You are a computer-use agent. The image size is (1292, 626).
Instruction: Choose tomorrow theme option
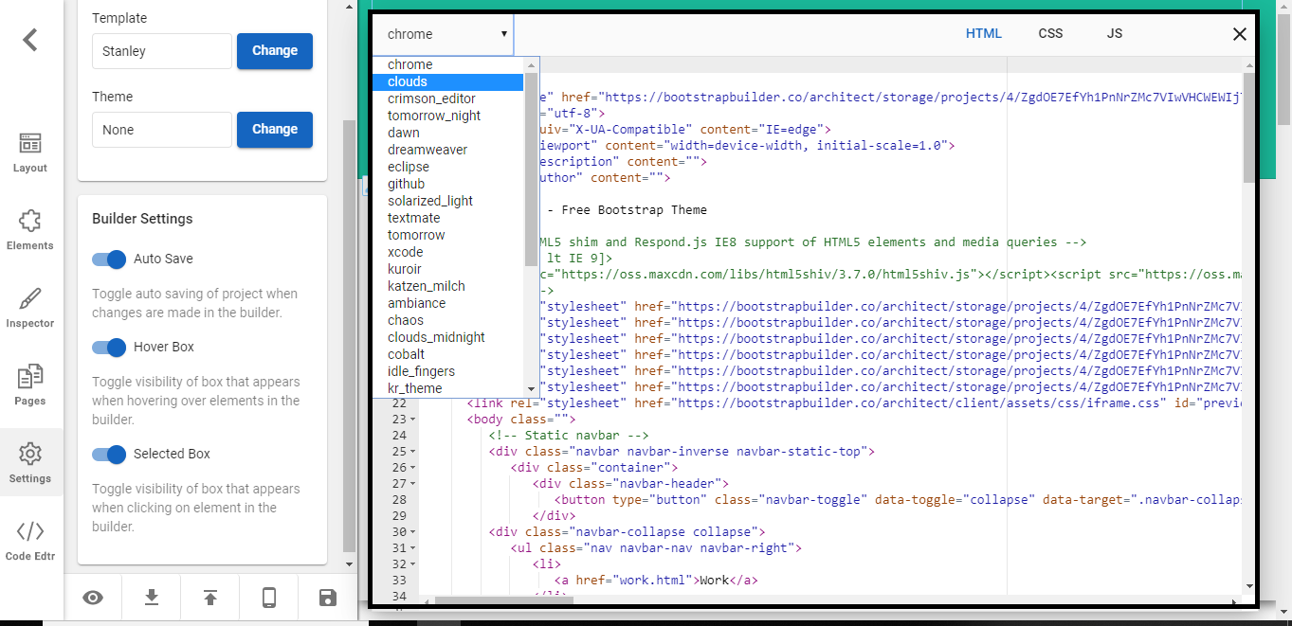pos(447,235)
